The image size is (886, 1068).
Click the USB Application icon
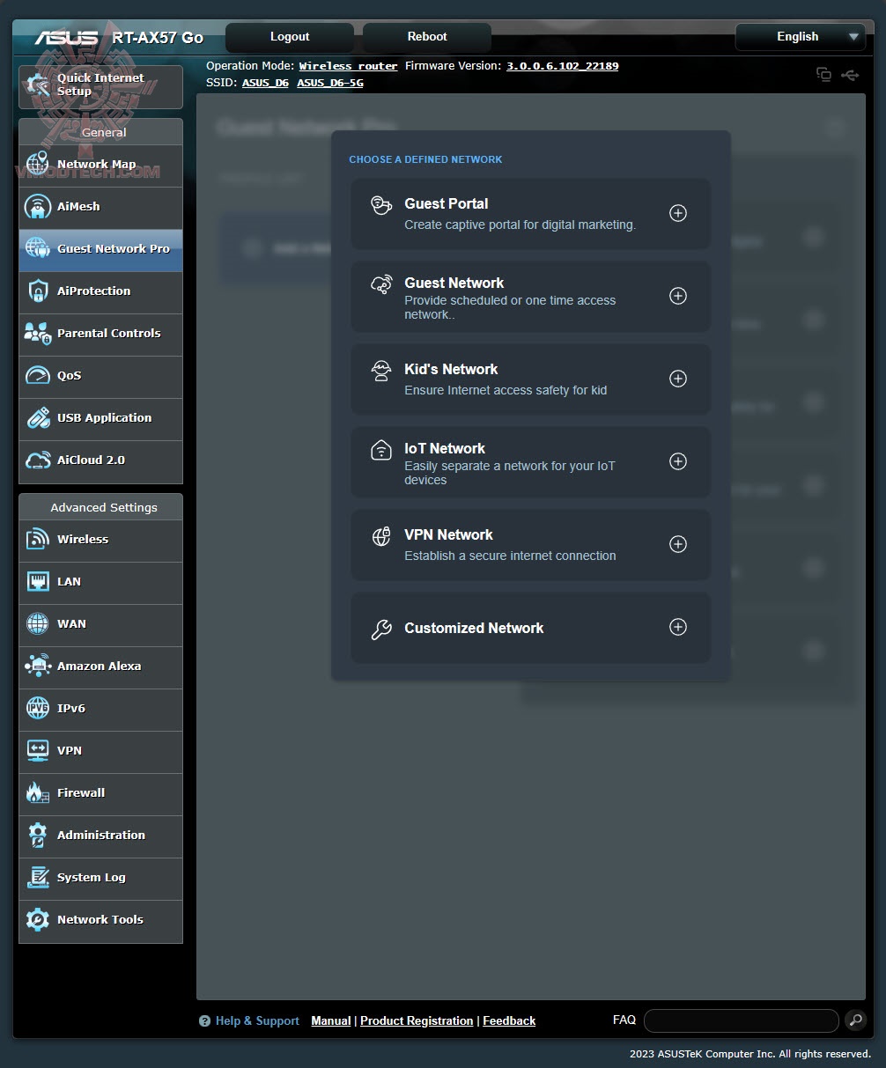(x=38, y=418)
